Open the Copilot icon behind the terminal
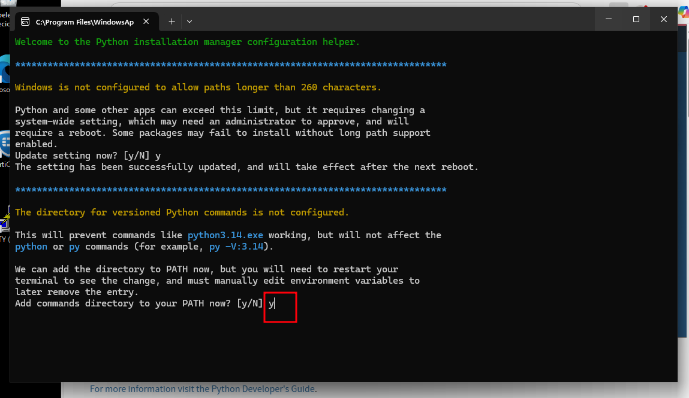Image resolution: width=689 pixels, height=398 pixels. click(683, 12)
